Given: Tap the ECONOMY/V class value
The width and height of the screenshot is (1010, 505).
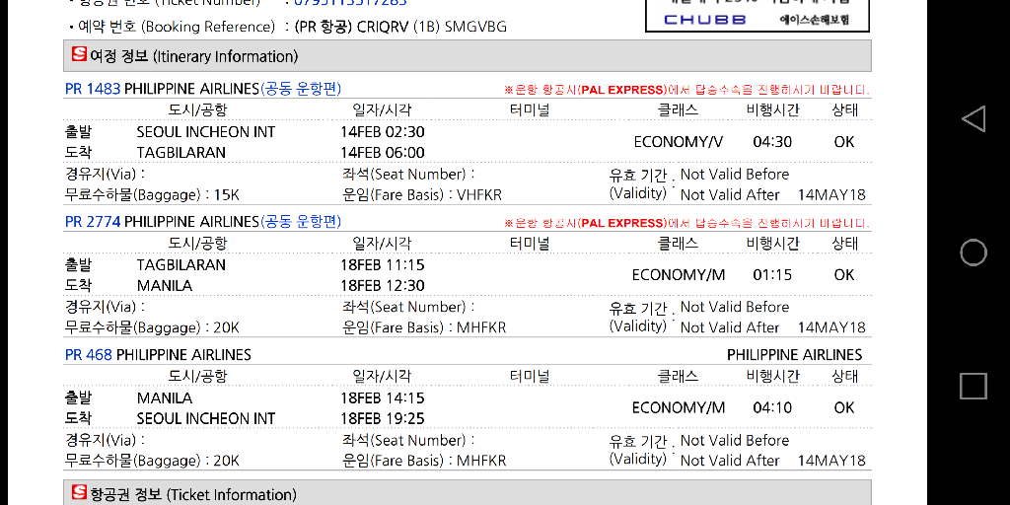Looking at the screenshot, I should 678,142.
